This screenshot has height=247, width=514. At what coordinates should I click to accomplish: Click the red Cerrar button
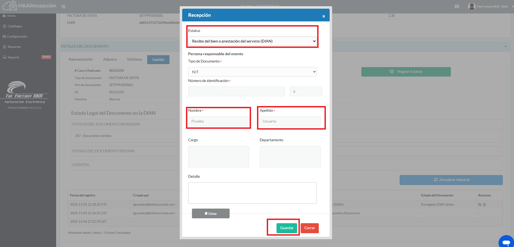pyautogui.click(x=309, y=228)
